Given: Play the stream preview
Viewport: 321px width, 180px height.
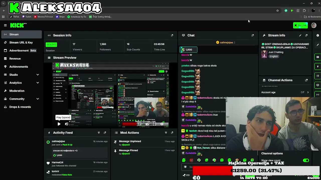Looking at the screenshot, I should (x=59, y=124).
